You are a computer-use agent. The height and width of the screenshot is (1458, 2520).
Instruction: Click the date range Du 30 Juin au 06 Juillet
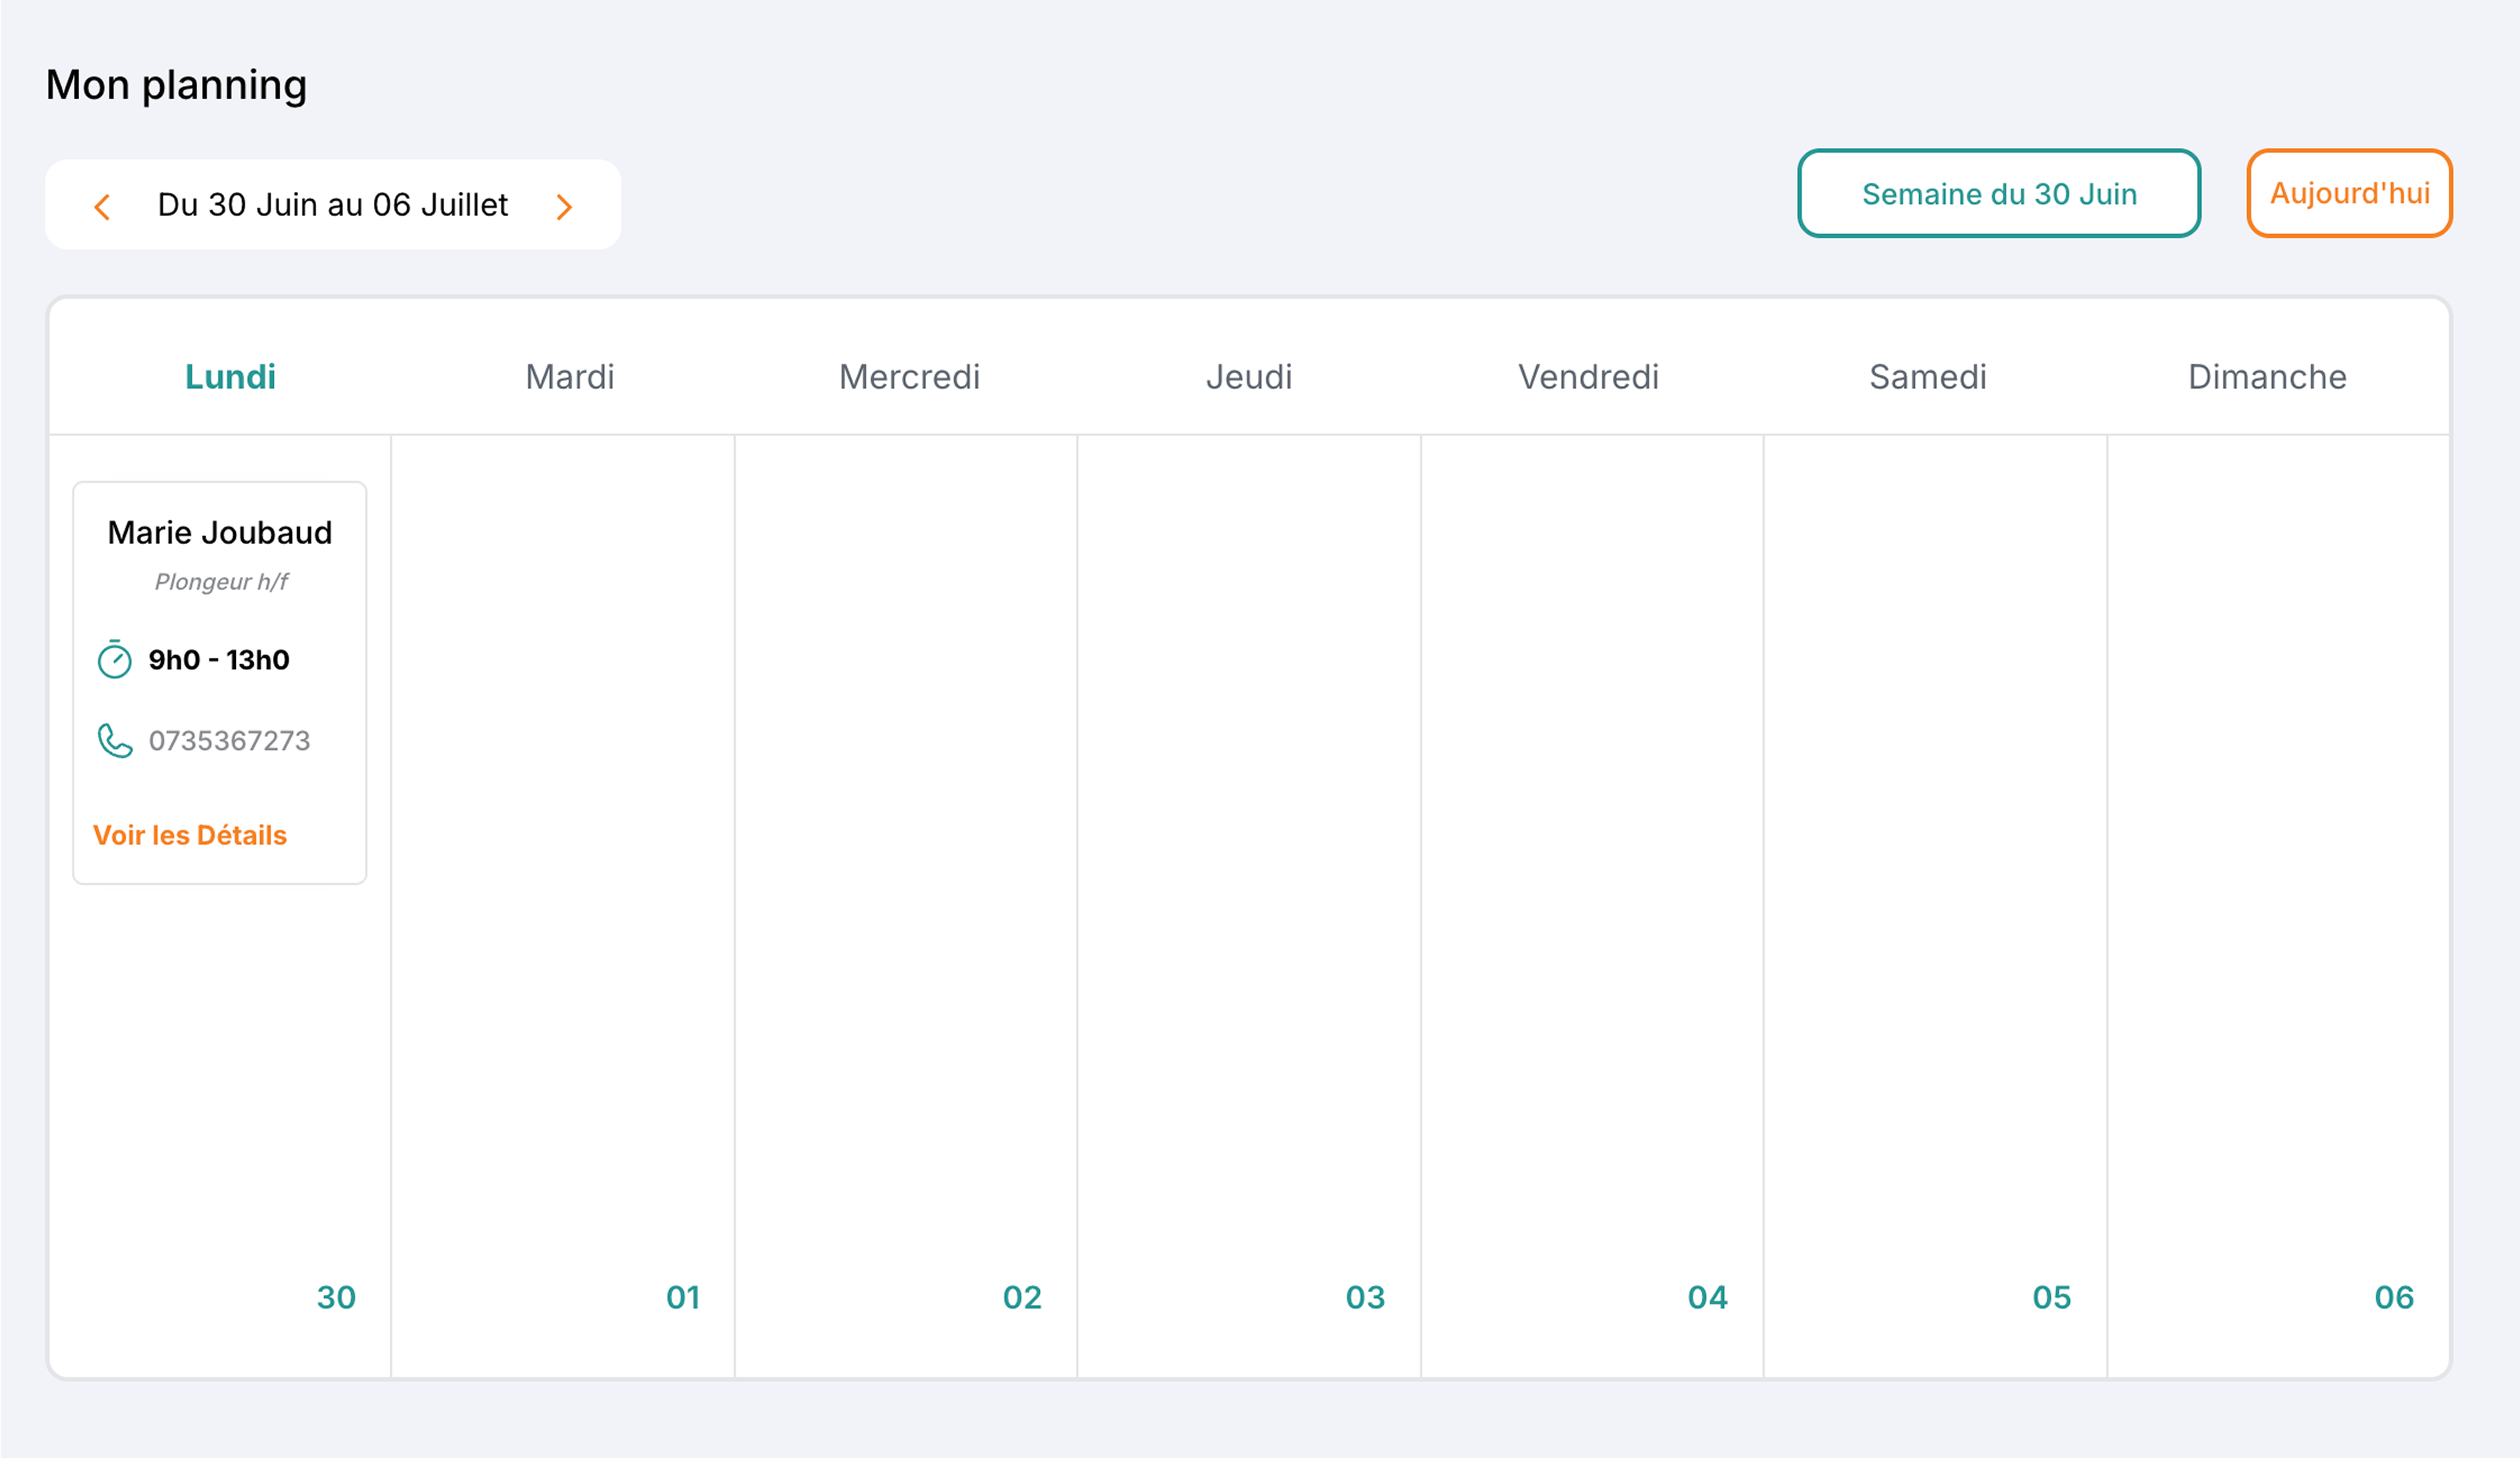[333, 205]
